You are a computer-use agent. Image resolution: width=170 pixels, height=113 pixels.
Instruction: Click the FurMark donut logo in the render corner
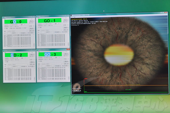point(77,86)
